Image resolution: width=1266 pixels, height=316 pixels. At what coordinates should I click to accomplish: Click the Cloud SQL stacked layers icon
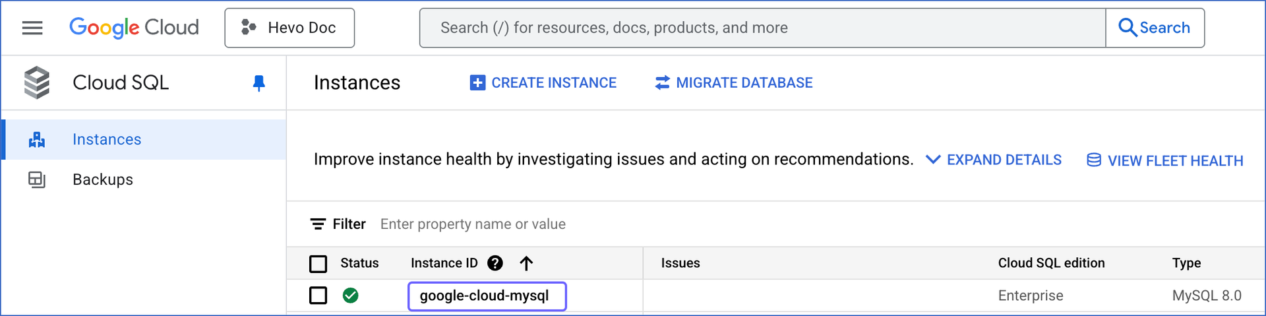37,82
